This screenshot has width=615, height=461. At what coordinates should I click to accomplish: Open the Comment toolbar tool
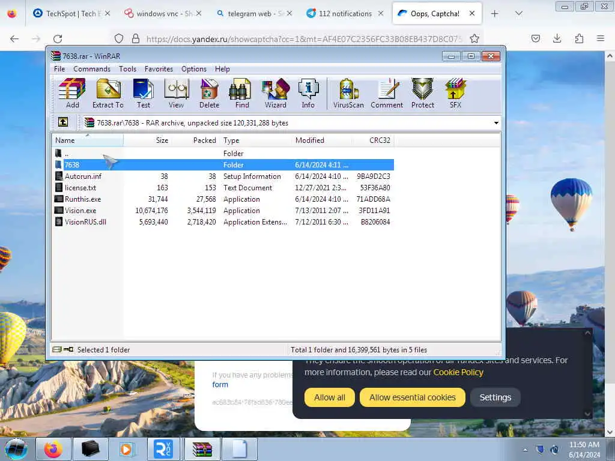(387, 93)
